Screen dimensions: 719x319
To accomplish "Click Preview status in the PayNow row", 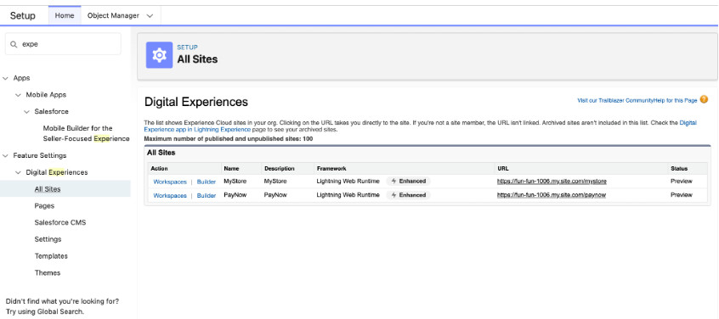I will pyautogui.click(x=682, y=195).
